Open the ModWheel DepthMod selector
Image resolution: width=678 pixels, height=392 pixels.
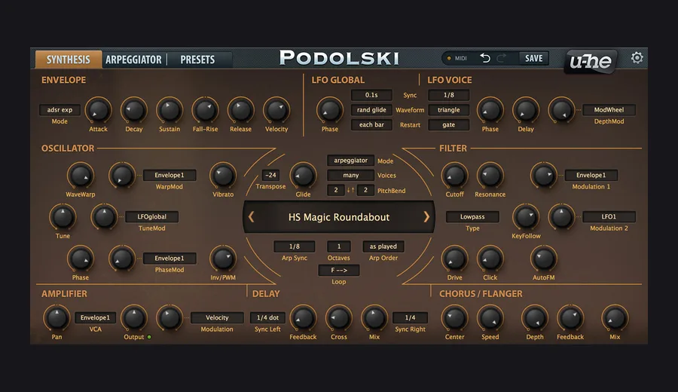(609, 110)
